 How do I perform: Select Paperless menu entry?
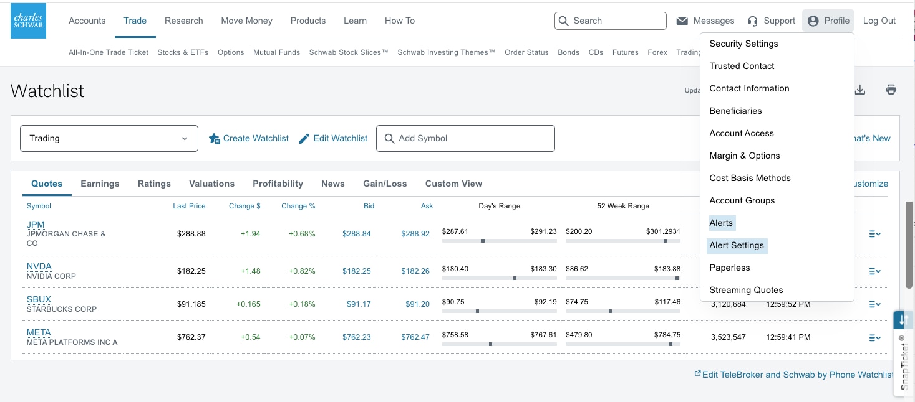point(730,268)
